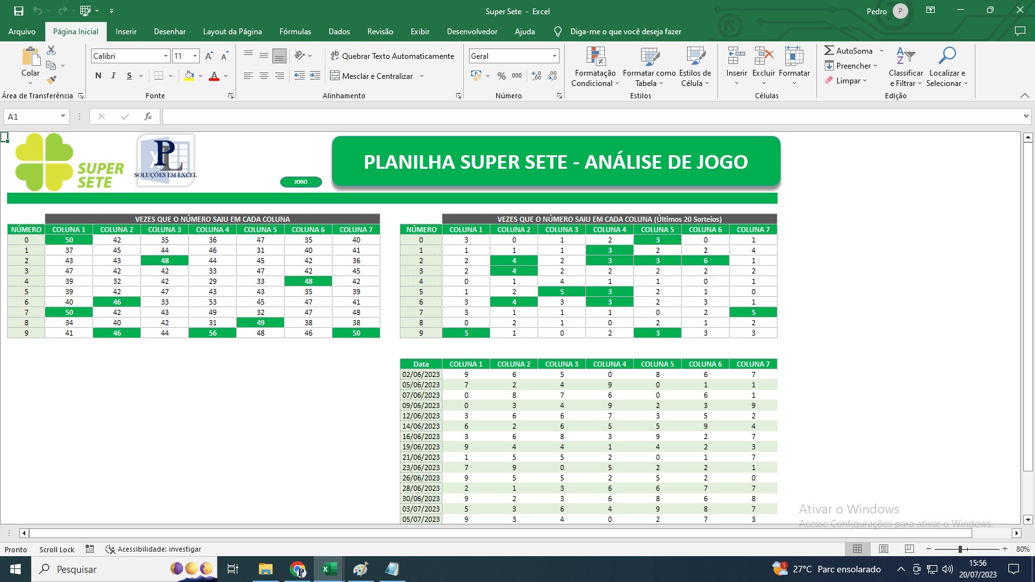The width and height of the screenshot is (1035, 582).
Task: Switch to Page Layout view in status bar
Action: point(883,549)
